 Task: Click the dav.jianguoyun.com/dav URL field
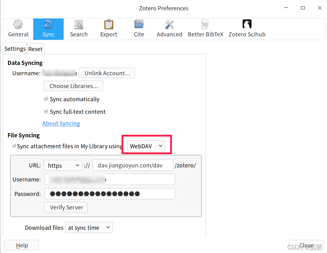click(133, 166)
